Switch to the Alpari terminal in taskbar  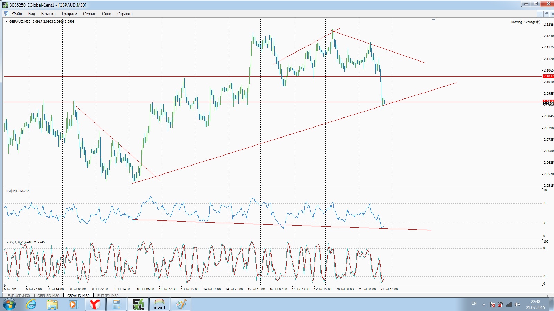click(159, 304)
